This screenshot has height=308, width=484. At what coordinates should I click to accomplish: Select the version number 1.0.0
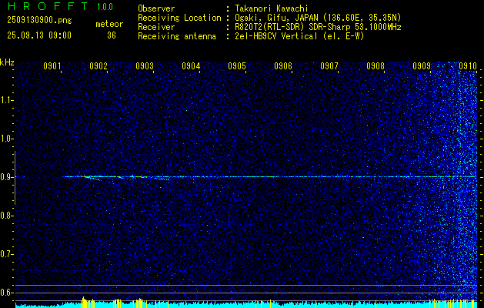tap(105, 6)
